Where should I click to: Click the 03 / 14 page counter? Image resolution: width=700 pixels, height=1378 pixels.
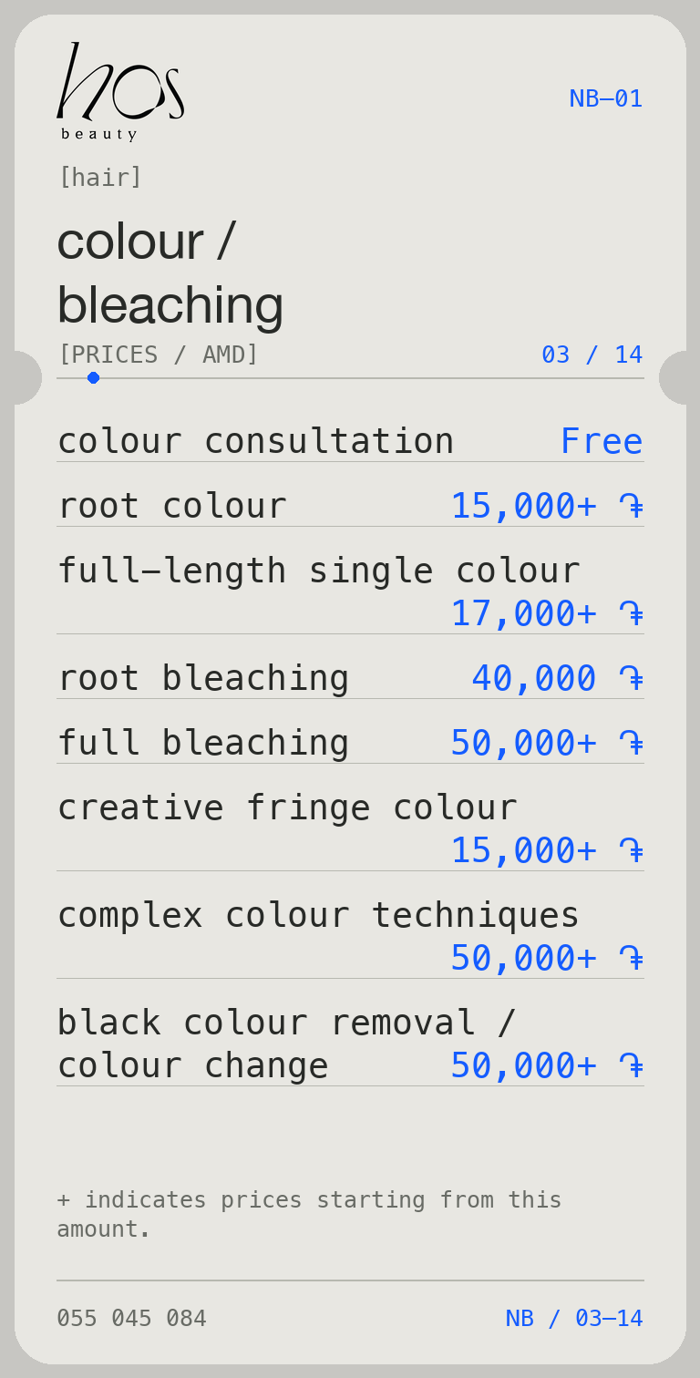[592, 355]
